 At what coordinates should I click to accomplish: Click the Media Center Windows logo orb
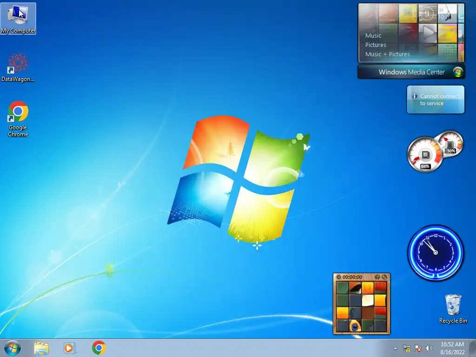(x=457, y=72)
